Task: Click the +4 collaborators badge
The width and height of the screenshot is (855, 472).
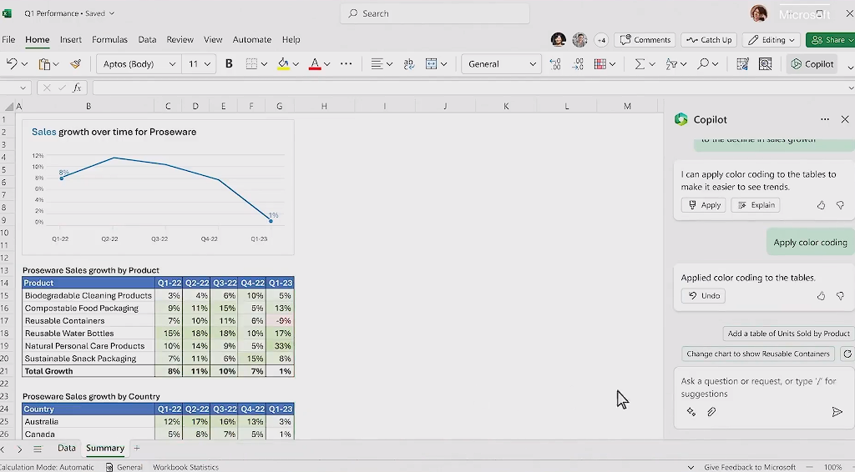Action: pyautogui.click(x=601, y=40)
